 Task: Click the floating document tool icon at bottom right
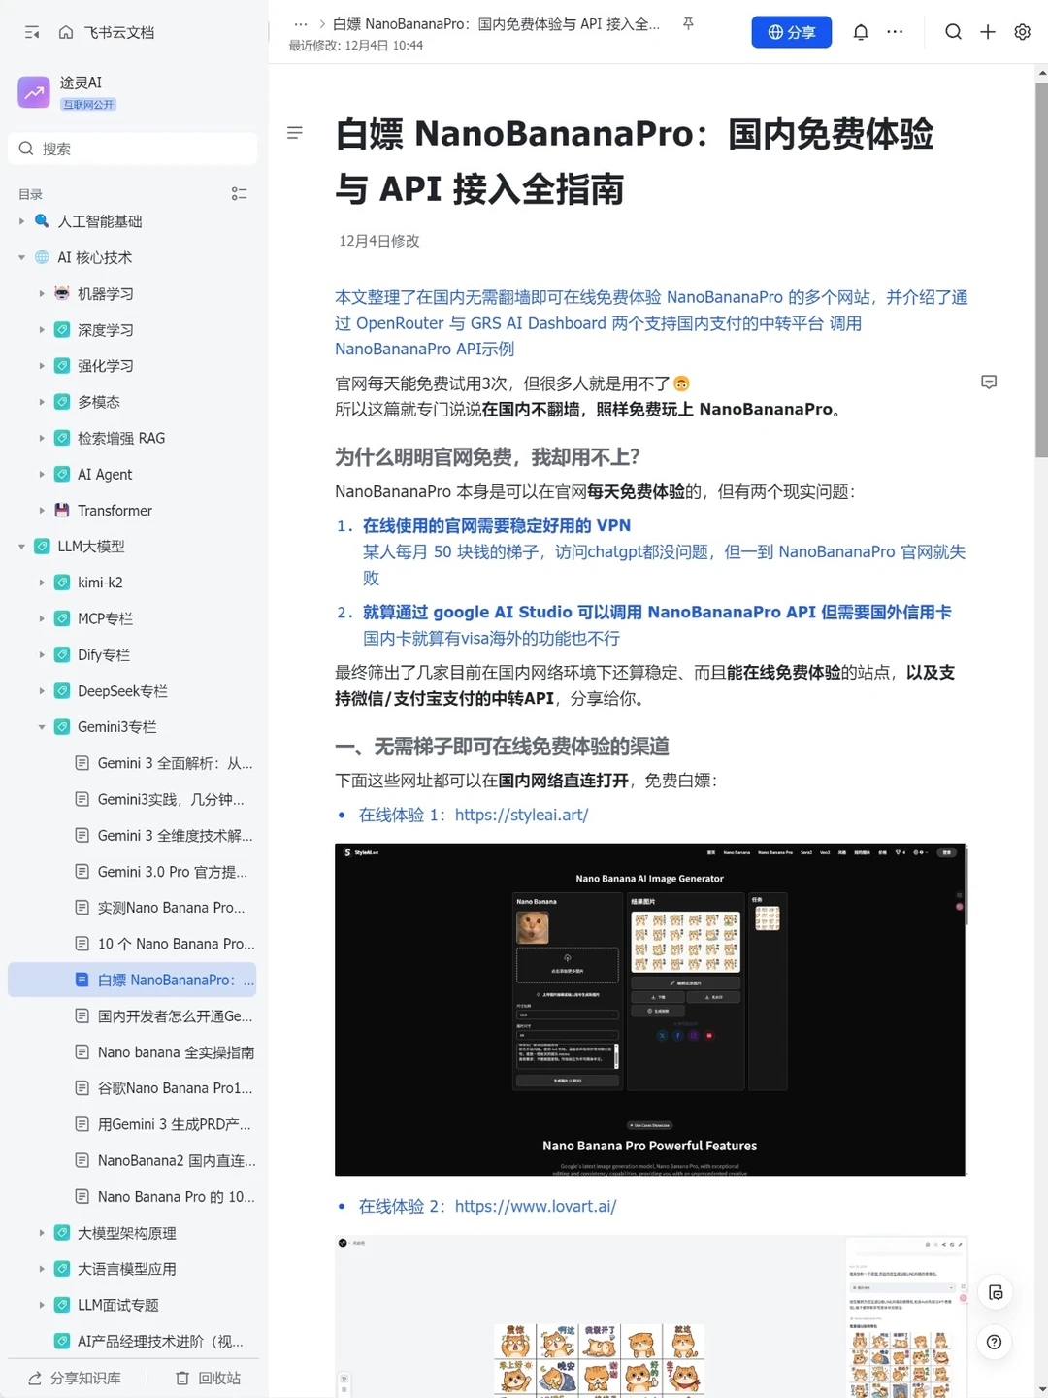(x=995, y=1292)
